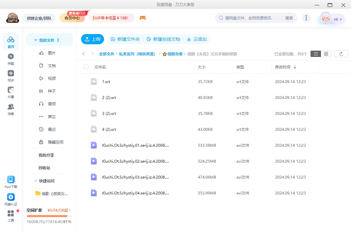351x232 pixels.
Task: Sort by 修改时间 sort arrow
Action: (295, 67)
